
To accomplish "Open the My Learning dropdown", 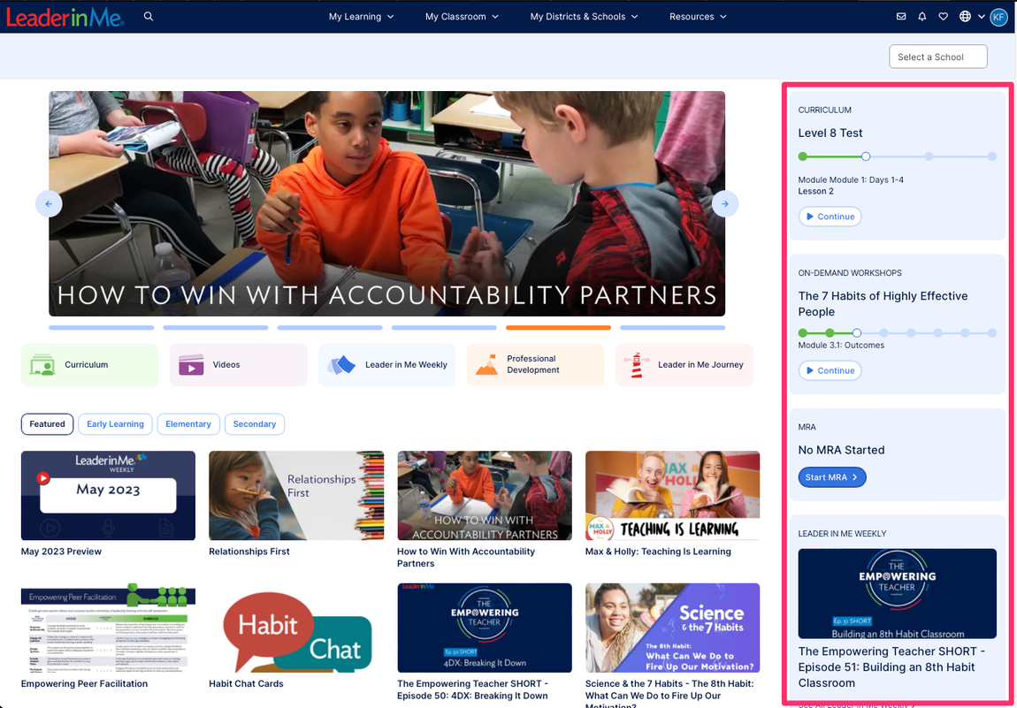I will coord(361,16).
